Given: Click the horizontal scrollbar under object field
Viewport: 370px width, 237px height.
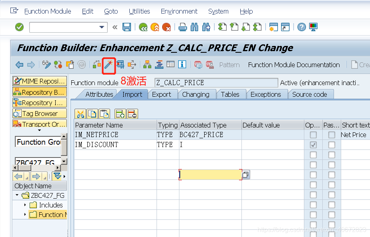Looking at the screenshot, I should 36,168.
